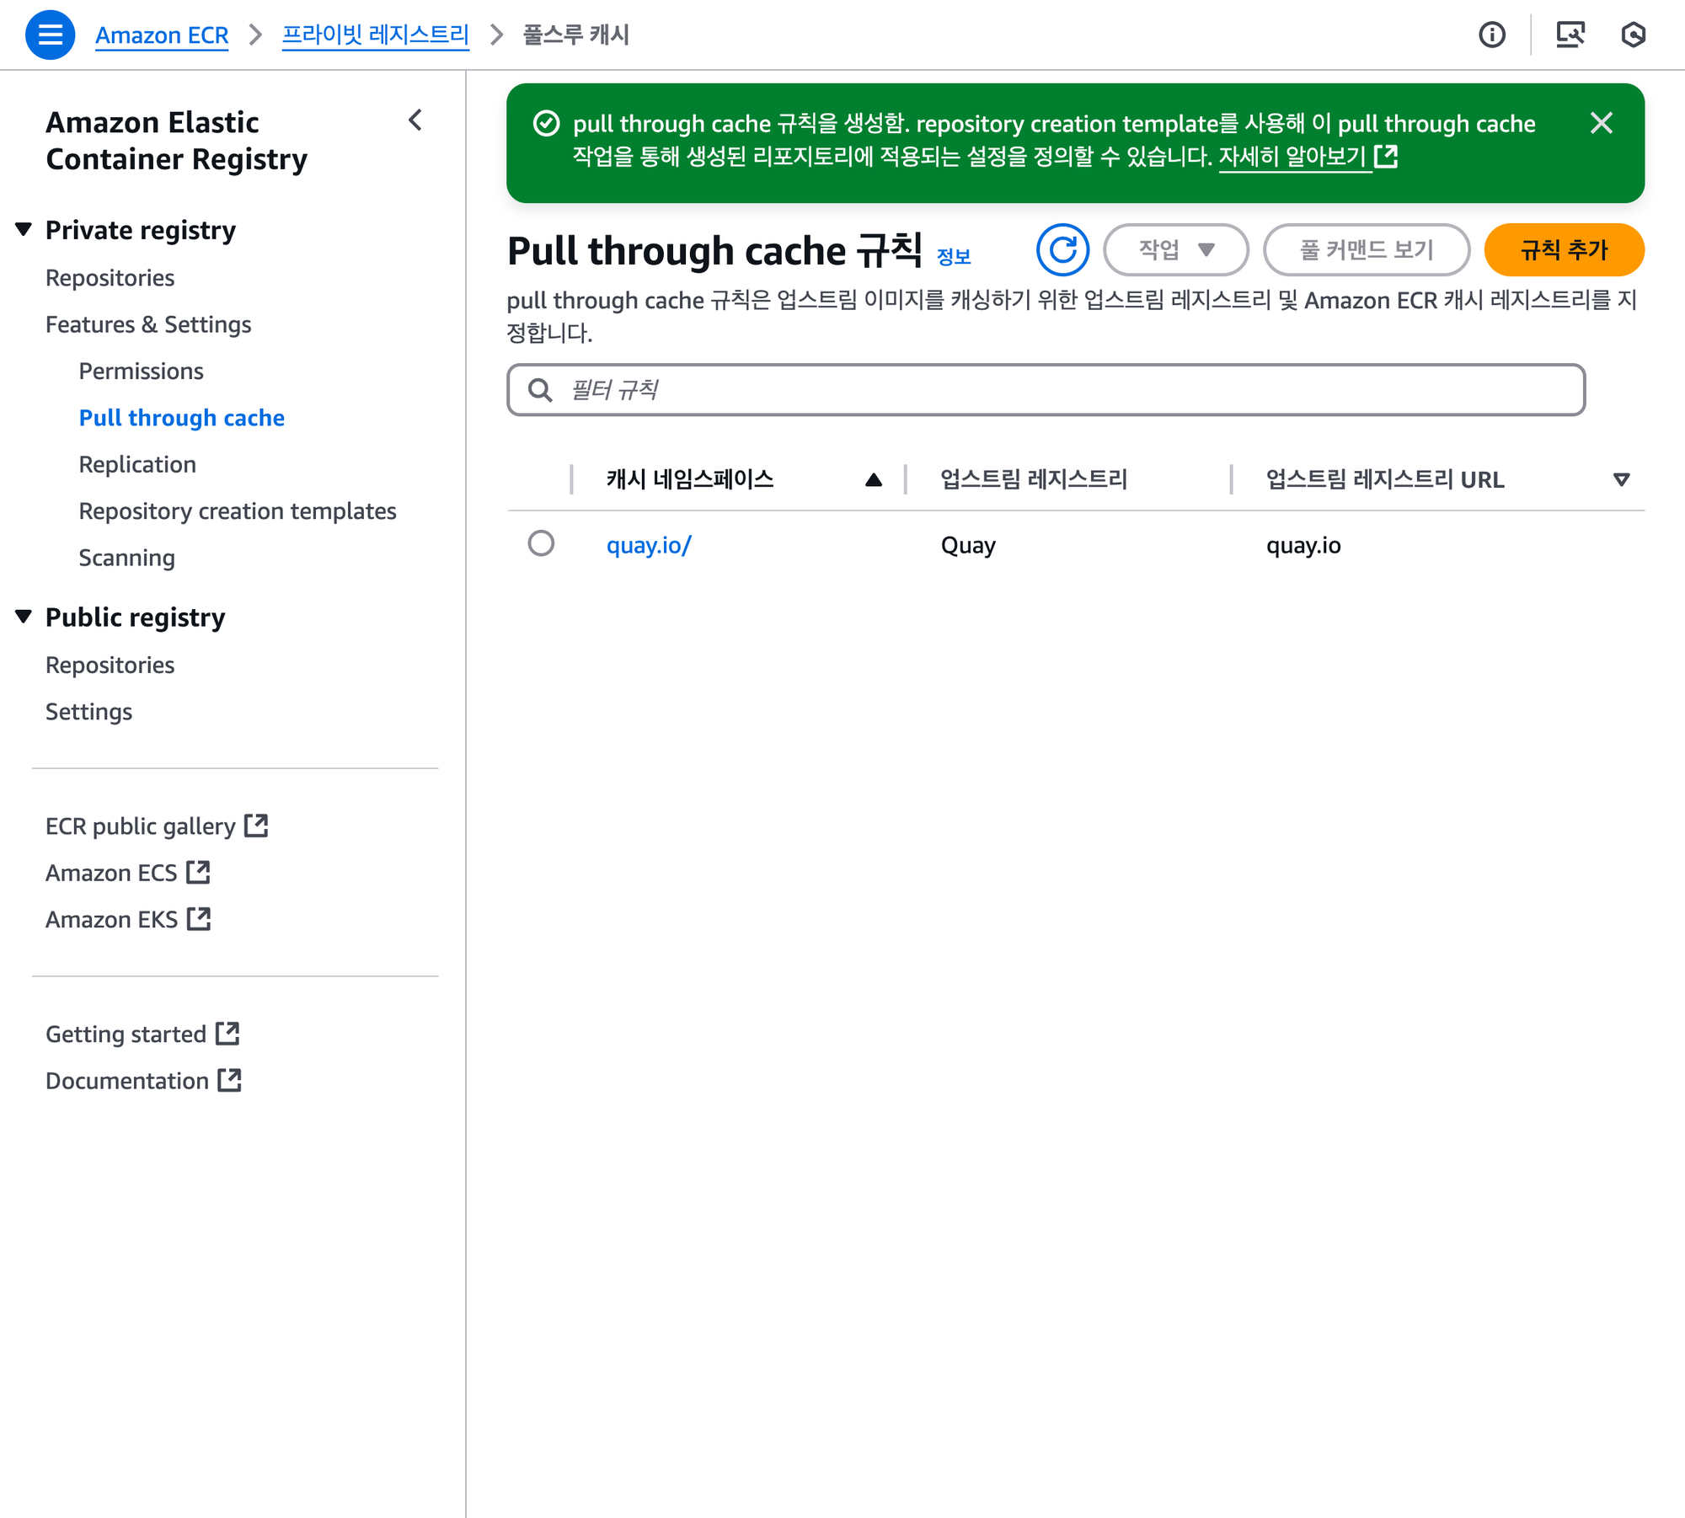
Task: Open external icon beside Amazon ECS
Action: [x=198, y=872]
